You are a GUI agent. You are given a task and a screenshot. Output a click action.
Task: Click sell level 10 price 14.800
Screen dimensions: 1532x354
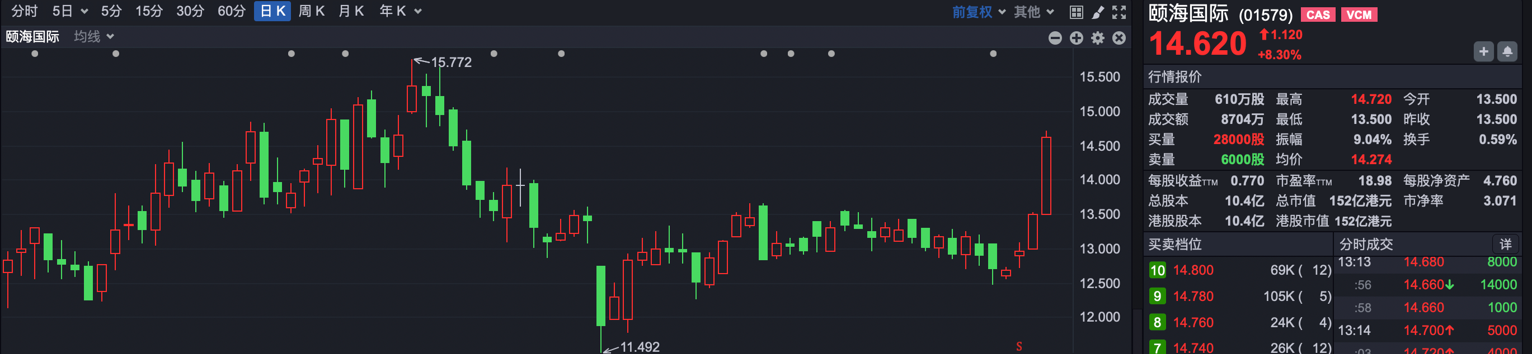coord(1193,270)
